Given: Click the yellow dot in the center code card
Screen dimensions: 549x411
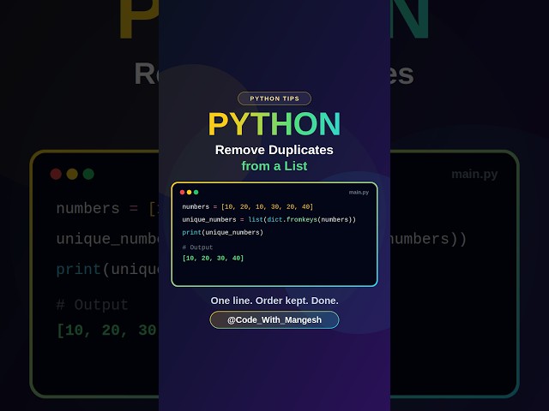Looking at the screenshot, I should tap(189, 192).
